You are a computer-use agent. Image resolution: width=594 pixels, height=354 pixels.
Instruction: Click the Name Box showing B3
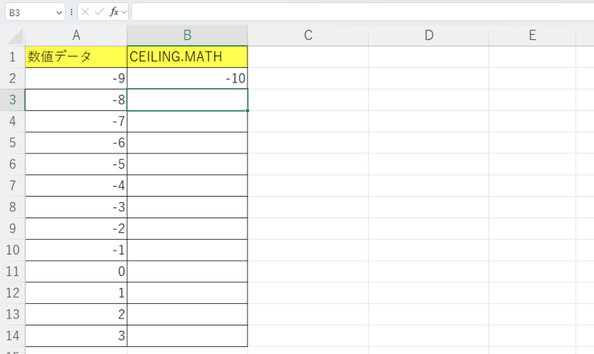click(27, 12)
